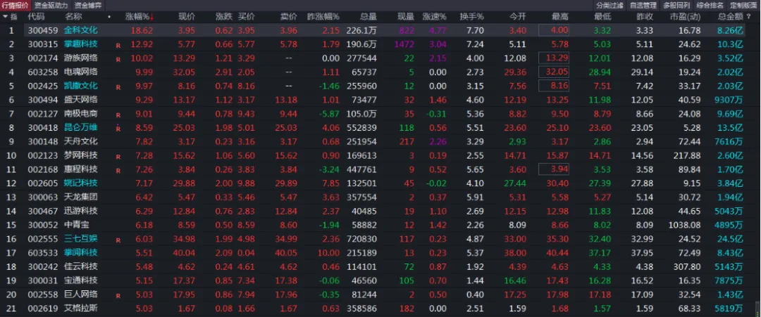Click the 定制版面 button
761x317 pixels.
(743, 6)
